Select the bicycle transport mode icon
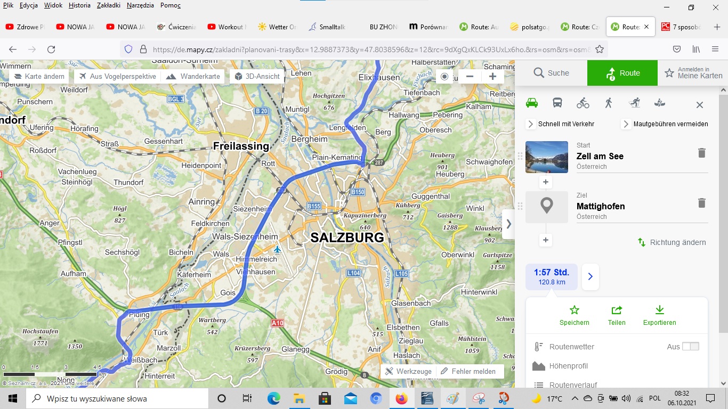This screenshot has width=728, height=409. click(583, 103)
